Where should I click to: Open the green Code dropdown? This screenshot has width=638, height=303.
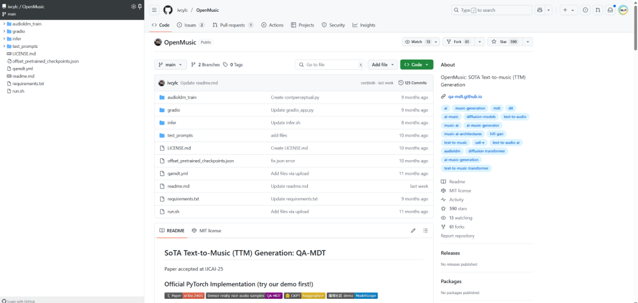[x=416, y=64]
